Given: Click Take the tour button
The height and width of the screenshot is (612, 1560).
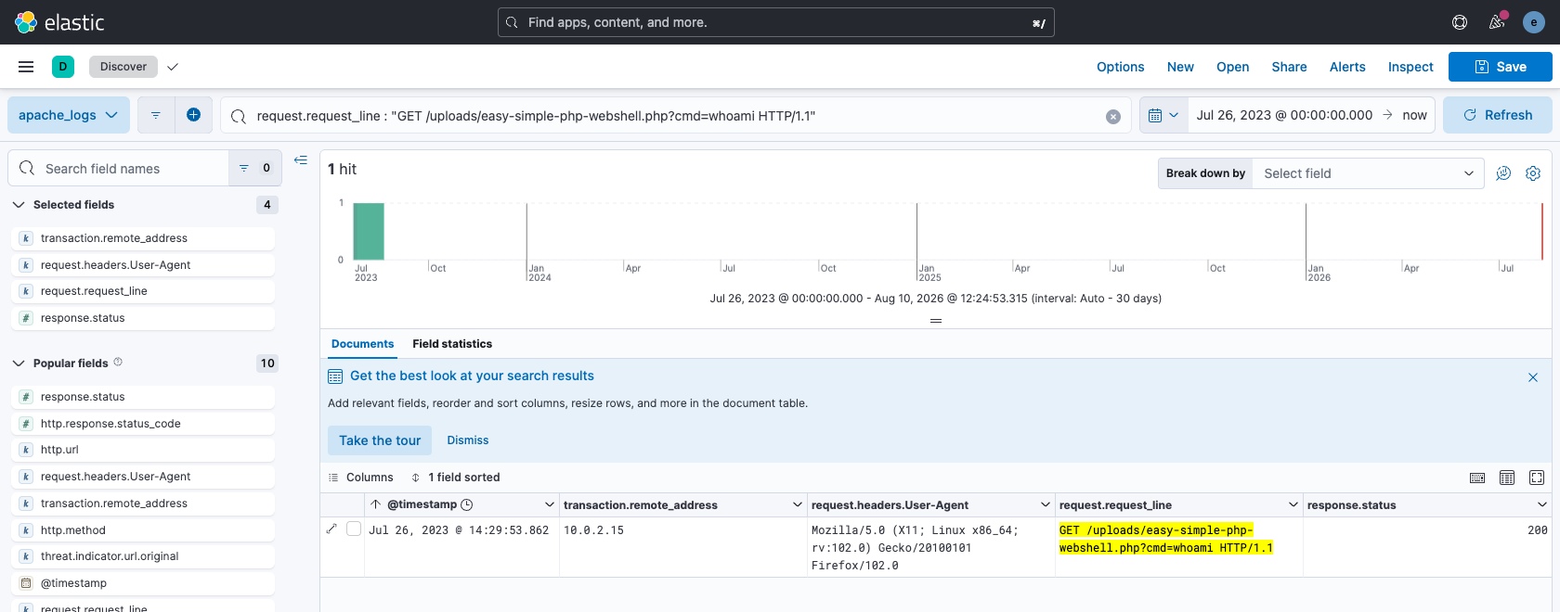Looking at the screenshot, I should point(380,440).
